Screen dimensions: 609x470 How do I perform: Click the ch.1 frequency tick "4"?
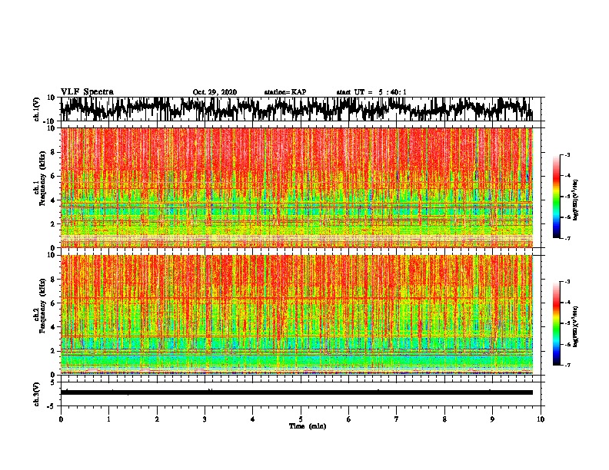(53, 200)
